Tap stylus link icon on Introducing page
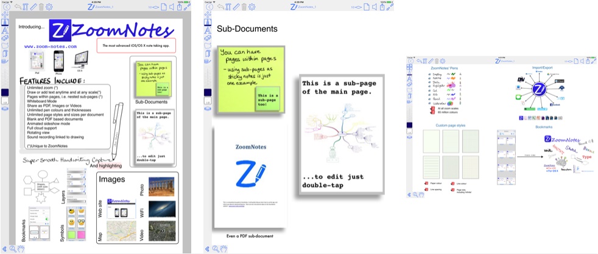The width and height of the screenshot is (598, 254). coord(187,7)
